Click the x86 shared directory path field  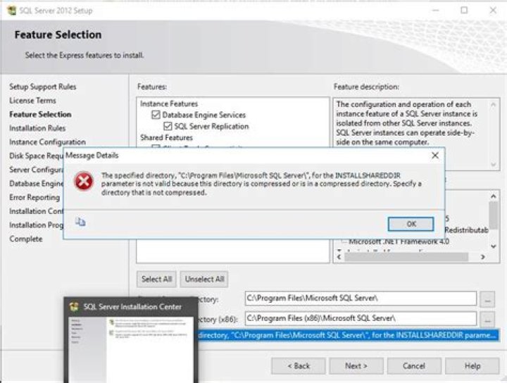pos(361,318)
